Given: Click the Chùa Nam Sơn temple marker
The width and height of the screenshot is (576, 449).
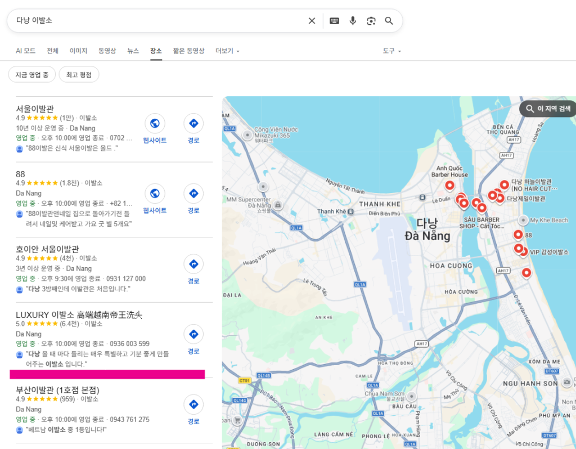Looking at the screenshot, I should 411,397.
